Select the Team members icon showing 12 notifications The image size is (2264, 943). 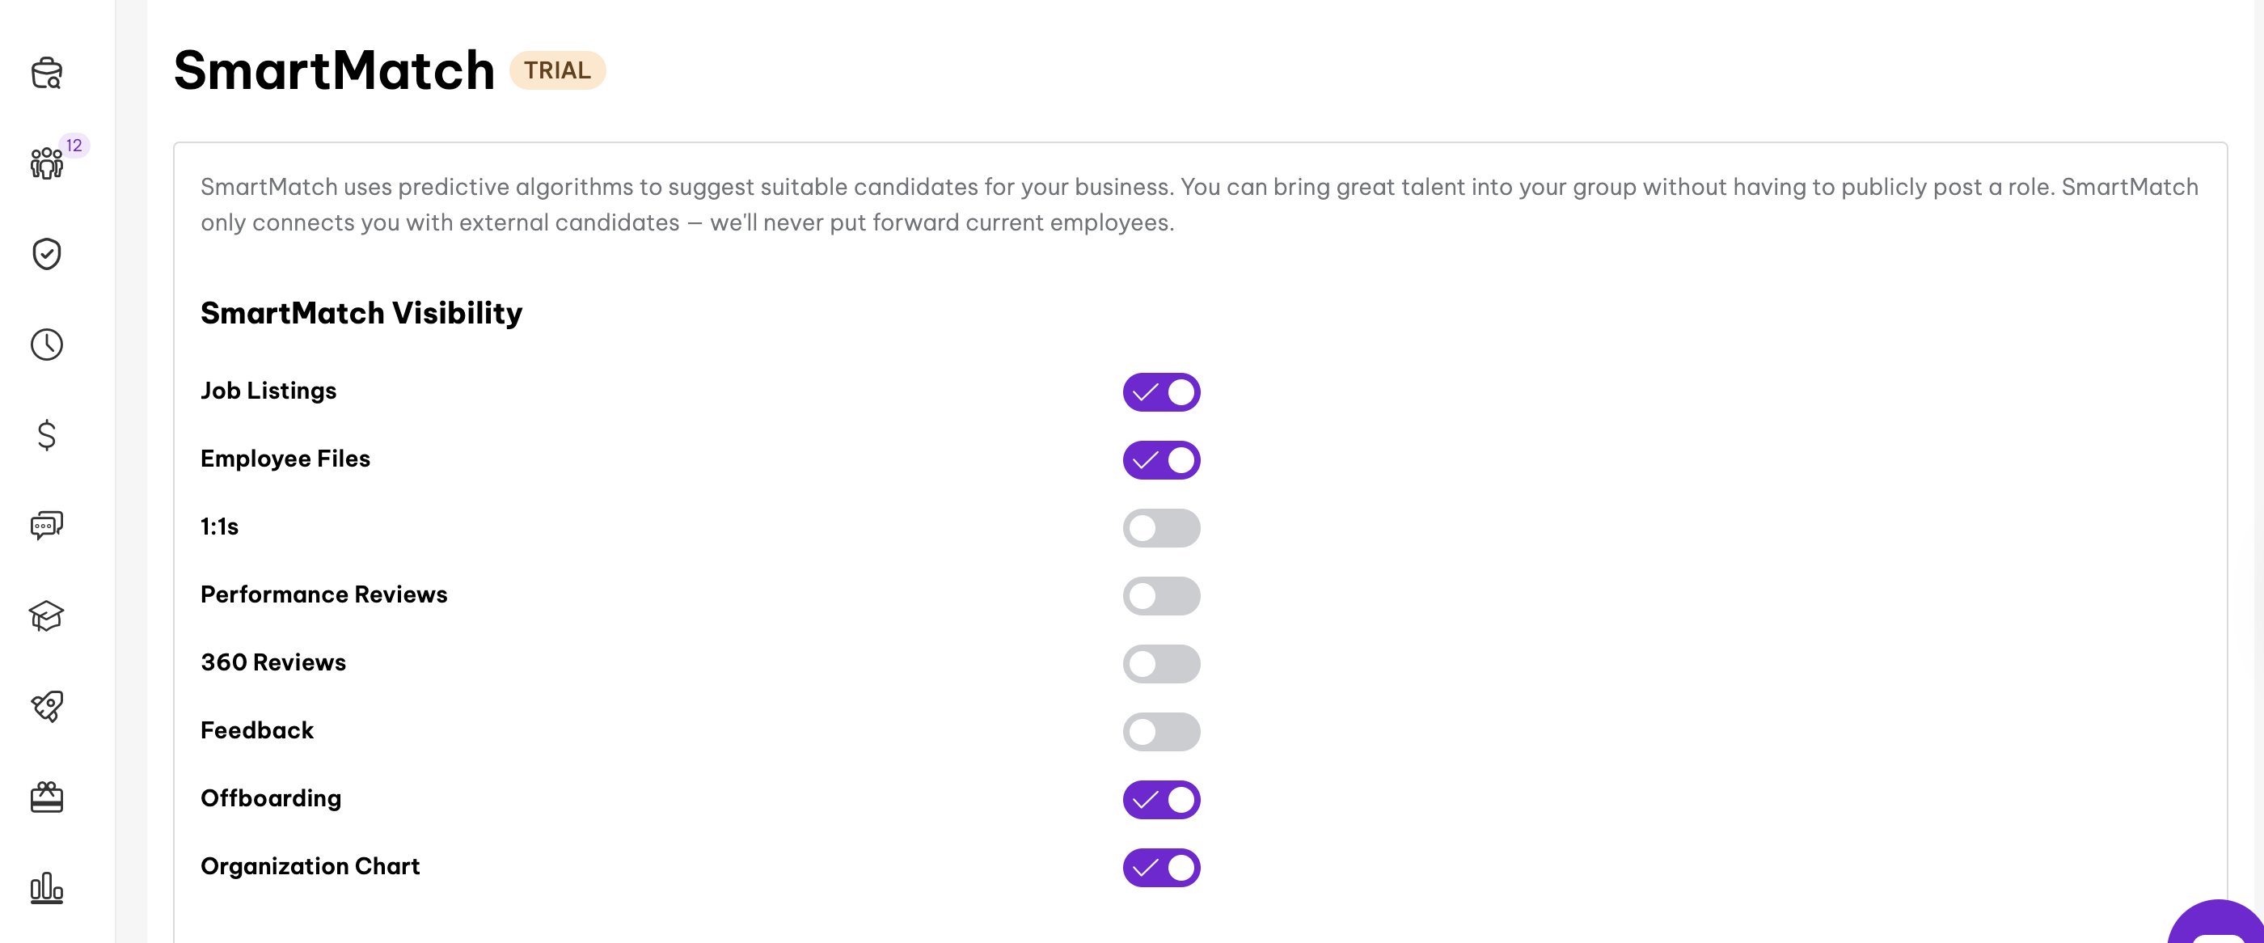pos(47,163)
